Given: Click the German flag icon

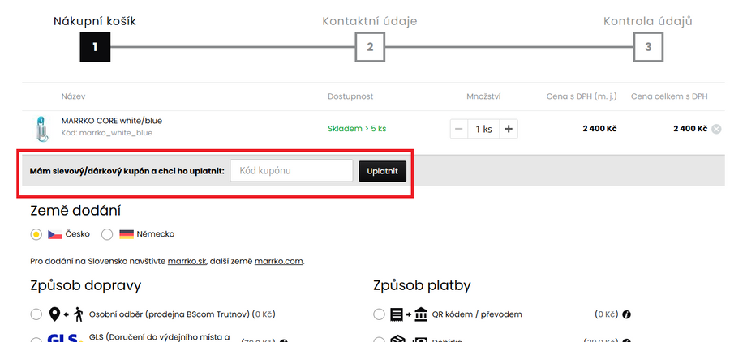Looking at the screenshot, I should (x=127, y=234).
